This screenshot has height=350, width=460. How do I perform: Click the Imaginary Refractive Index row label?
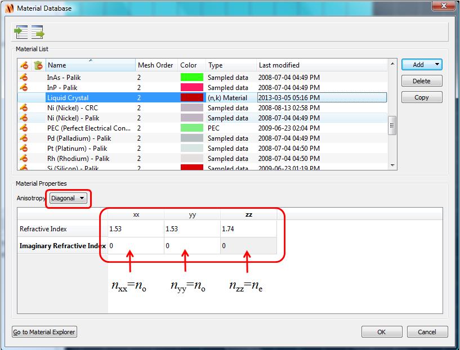pos(62,246)
